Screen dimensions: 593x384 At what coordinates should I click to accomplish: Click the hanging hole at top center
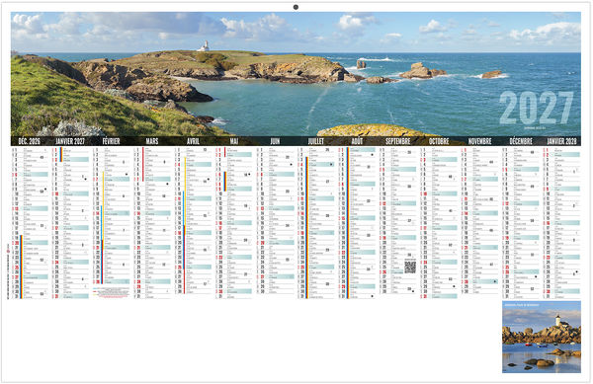296,7
